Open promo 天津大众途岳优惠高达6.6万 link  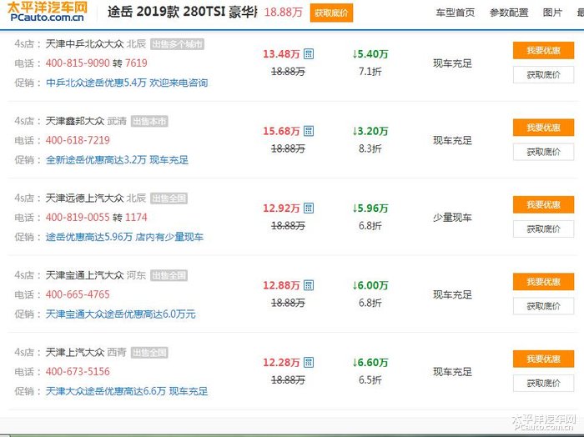click(127, 391)
